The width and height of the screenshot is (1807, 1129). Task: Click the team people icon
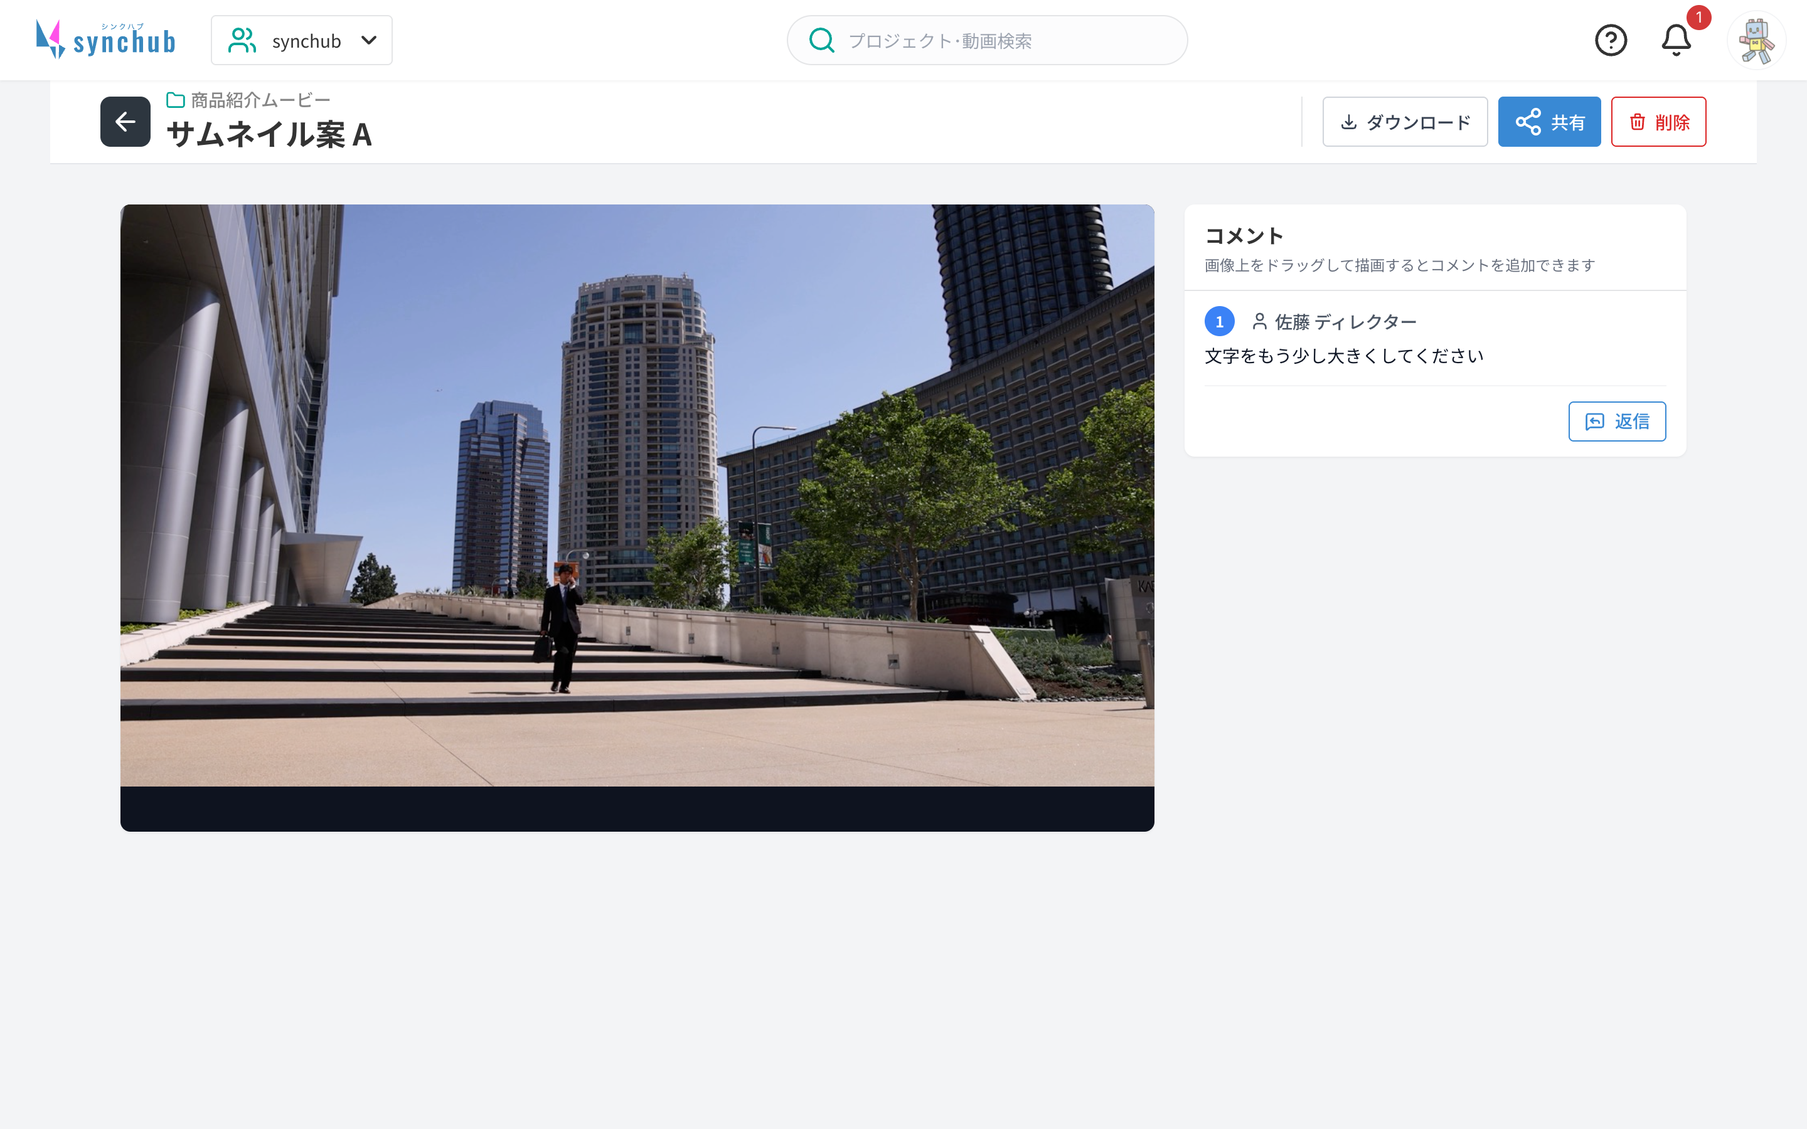click(x=242, y=40)
